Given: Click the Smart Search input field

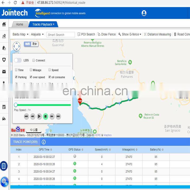Looking at the screenshot, I should [x=61, y=35].
